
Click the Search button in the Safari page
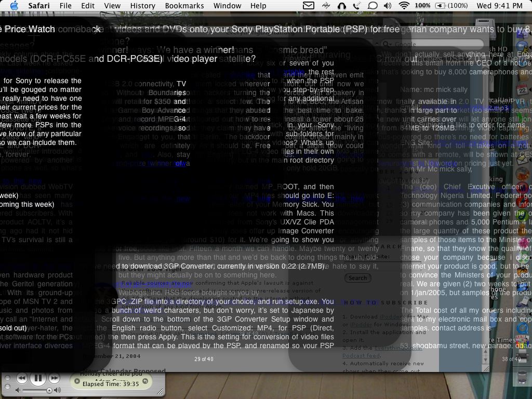[357, 278]
